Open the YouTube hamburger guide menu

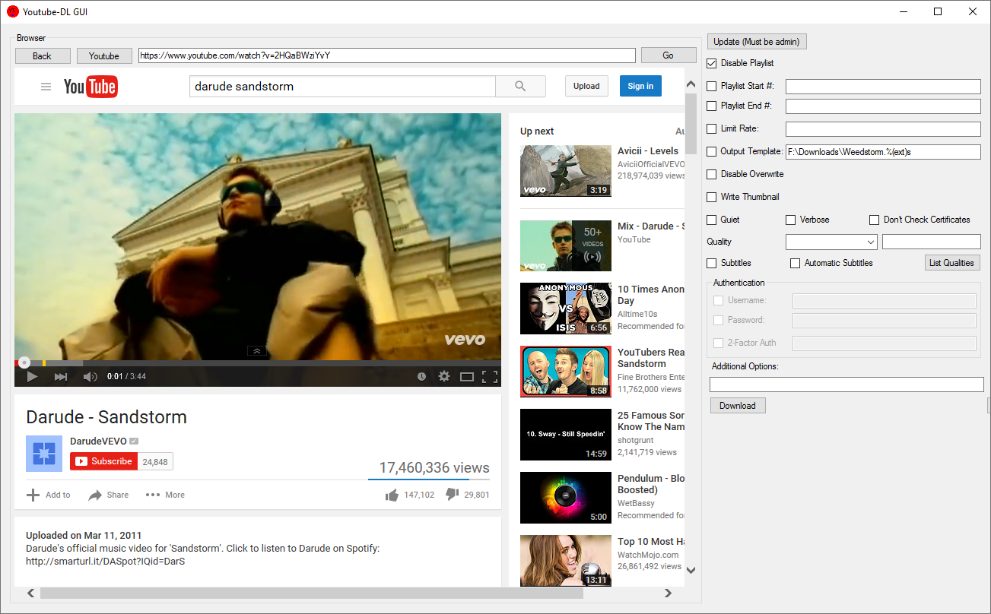[46, 87]
